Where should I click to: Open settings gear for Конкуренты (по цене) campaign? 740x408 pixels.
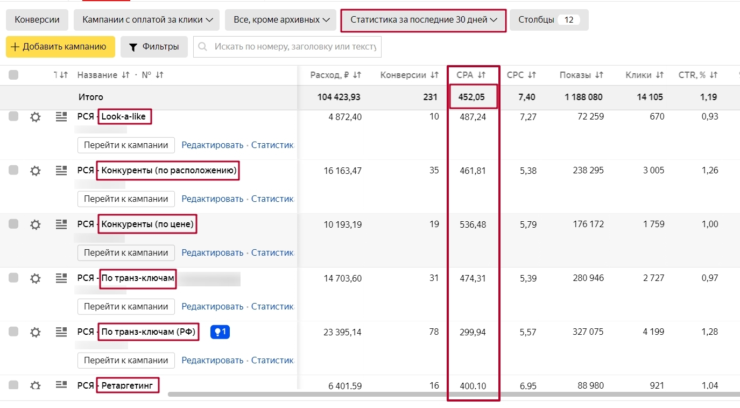click(x=36, y=224)
